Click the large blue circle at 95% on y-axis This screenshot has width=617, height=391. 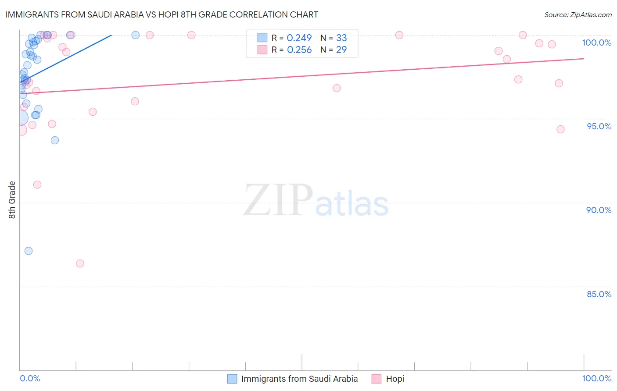pyautogui.click(x=20, y=118)
